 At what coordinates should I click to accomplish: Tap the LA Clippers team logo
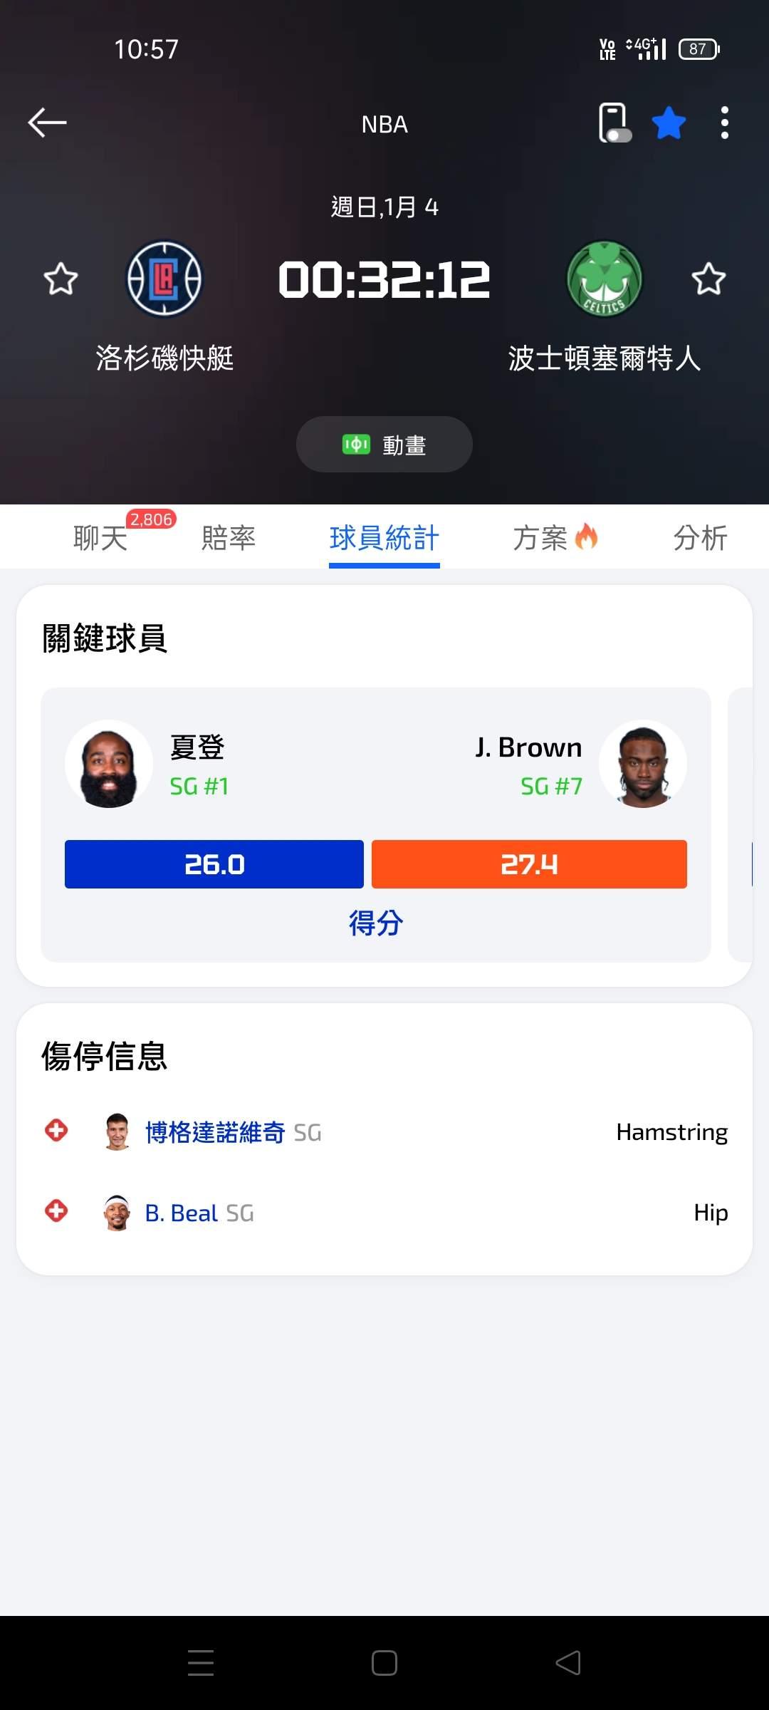pyautogui.click(x=164, y=279)
